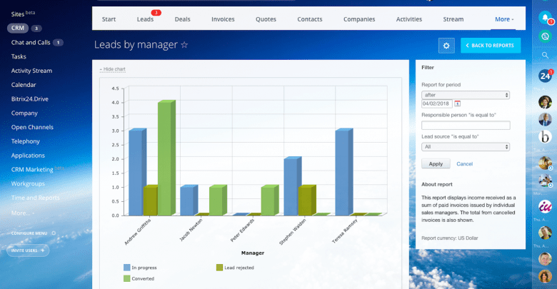The image size is (557, 289).
Task: Open the pink logo chat icon
Action: pyautogui.click(x=545, y=206)
